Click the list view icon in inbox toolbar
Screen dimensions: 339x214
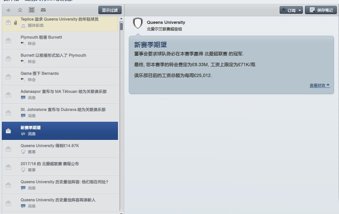[x=31, y=10]
